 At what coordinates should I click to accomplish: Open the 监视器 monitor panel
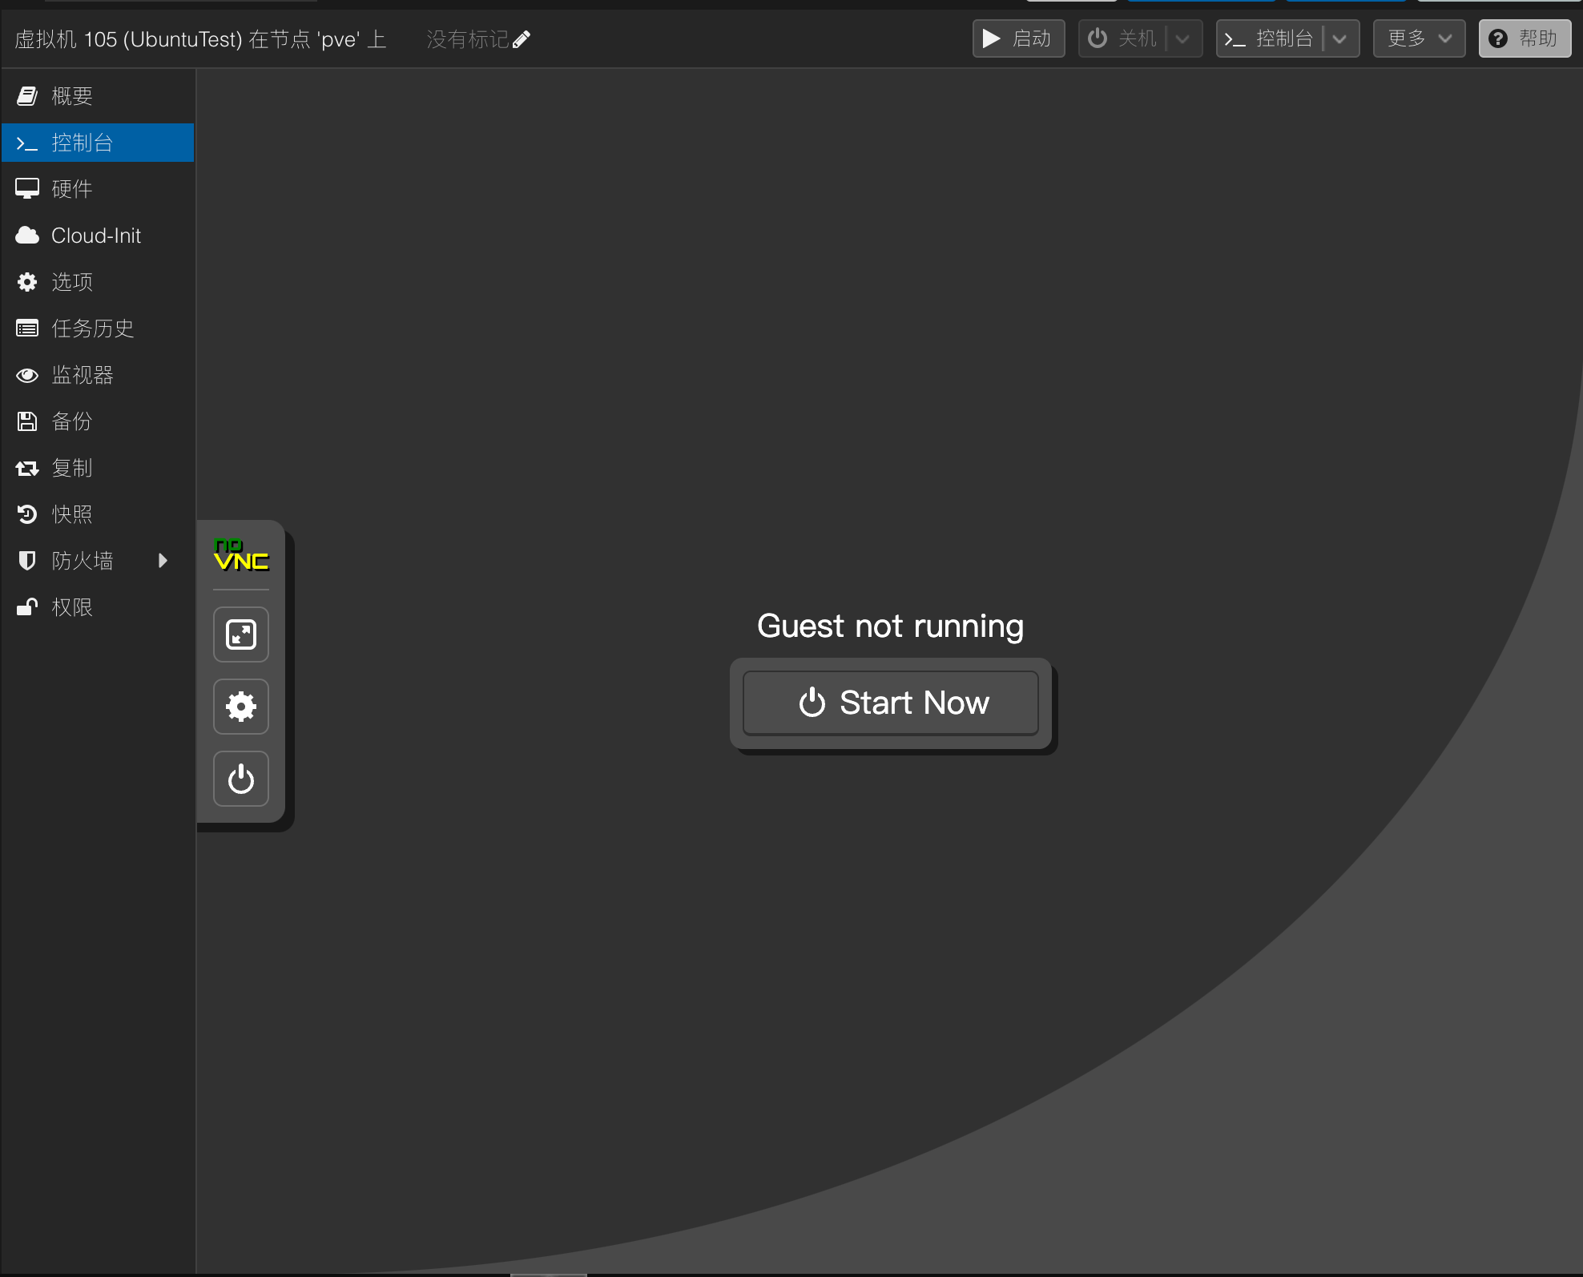(83, 375)
